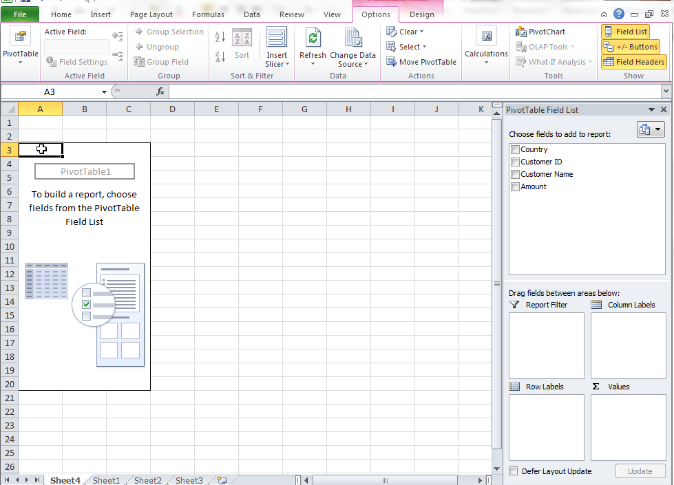This screenshot has height=485, width=674.
Task: Go to the last sheet tab arrow
Action: coord(37,480)
